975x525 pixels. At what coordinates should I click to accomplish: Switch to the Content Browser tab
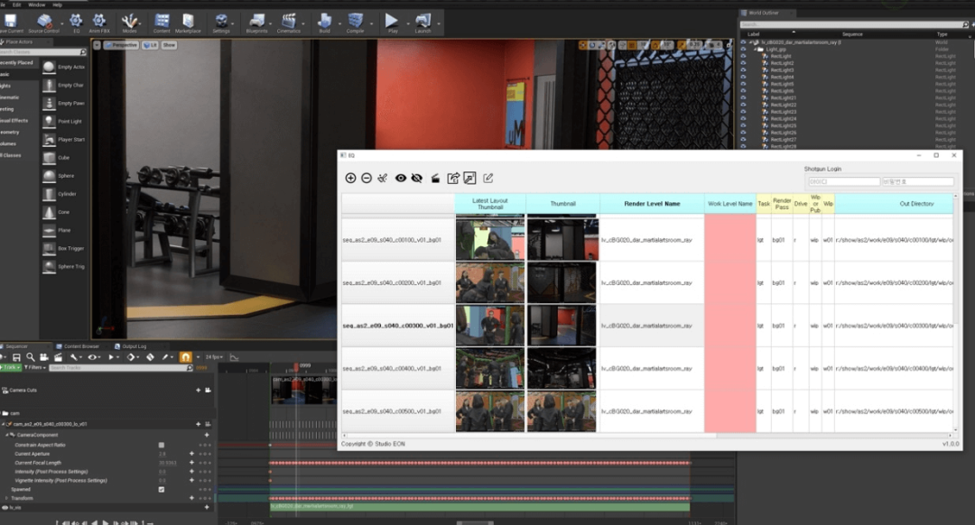coord(81,345)
